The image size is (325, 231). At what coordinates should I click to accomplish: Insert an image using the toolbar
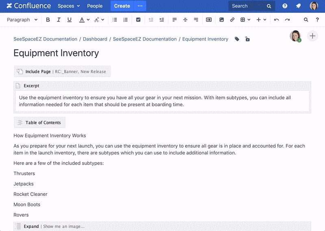click(x=221, y=19)
